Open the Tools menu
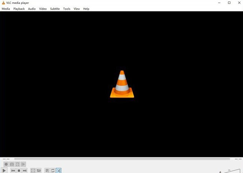The width and height of the screenshot is (243, 173). (67, 9)
